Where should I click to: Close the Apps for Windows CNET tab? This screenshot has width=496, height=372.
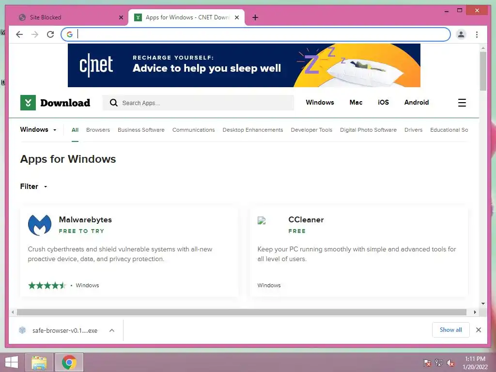click(x=236, y=18)
